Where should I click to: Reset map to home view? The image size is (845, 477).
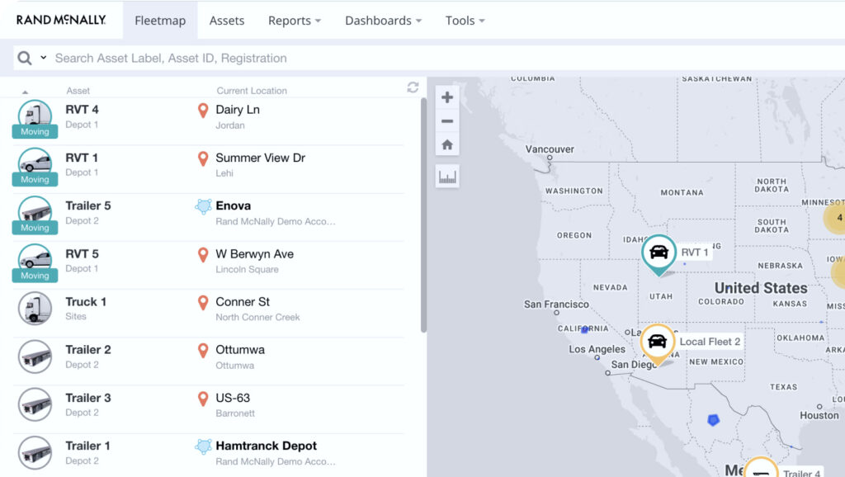click(x=447, y=145)
